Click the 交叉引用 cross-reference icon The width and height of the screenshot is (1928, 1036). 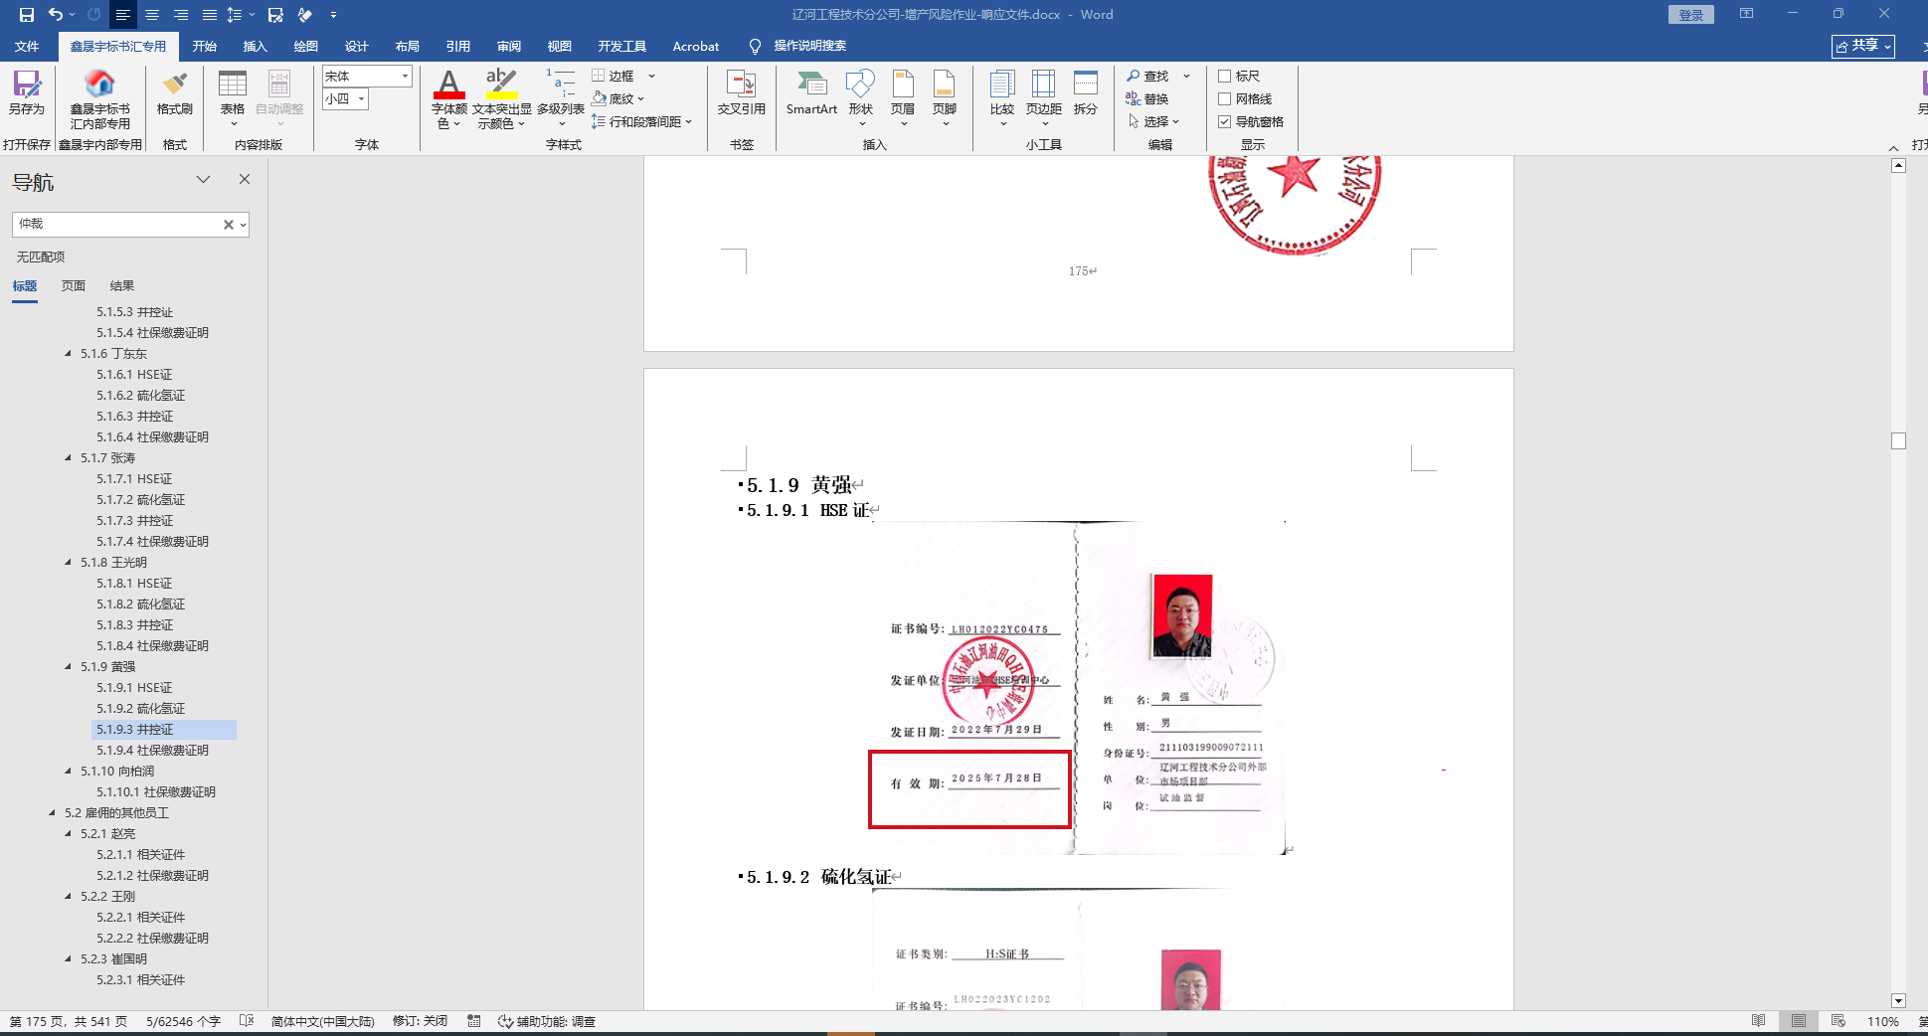point(742,93)
